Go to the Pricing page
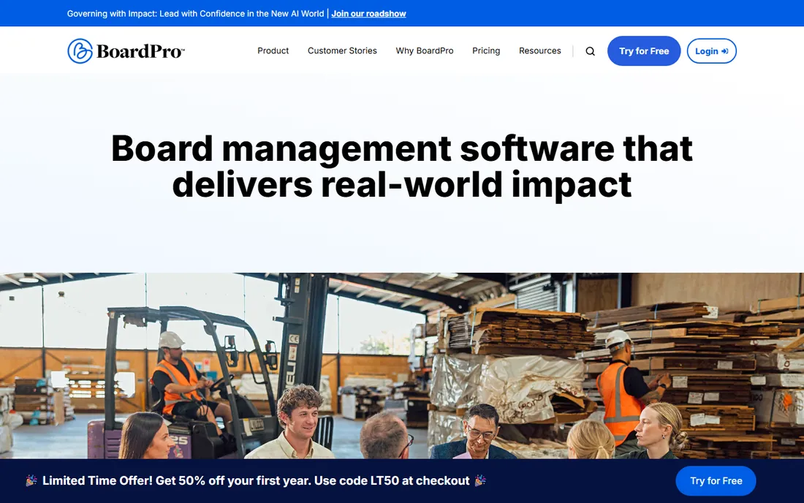This screenshot has width=804, height=503. click(486, 50)
